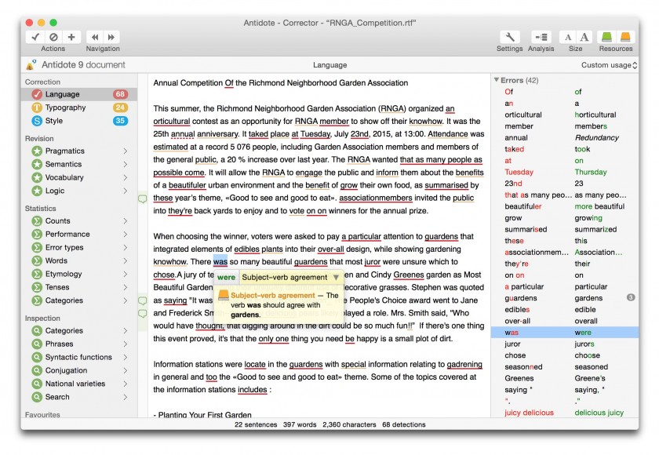Click the plus add-to-dictionary button
The width and height of the screenshot is (659, 455).
coord(71,37)
